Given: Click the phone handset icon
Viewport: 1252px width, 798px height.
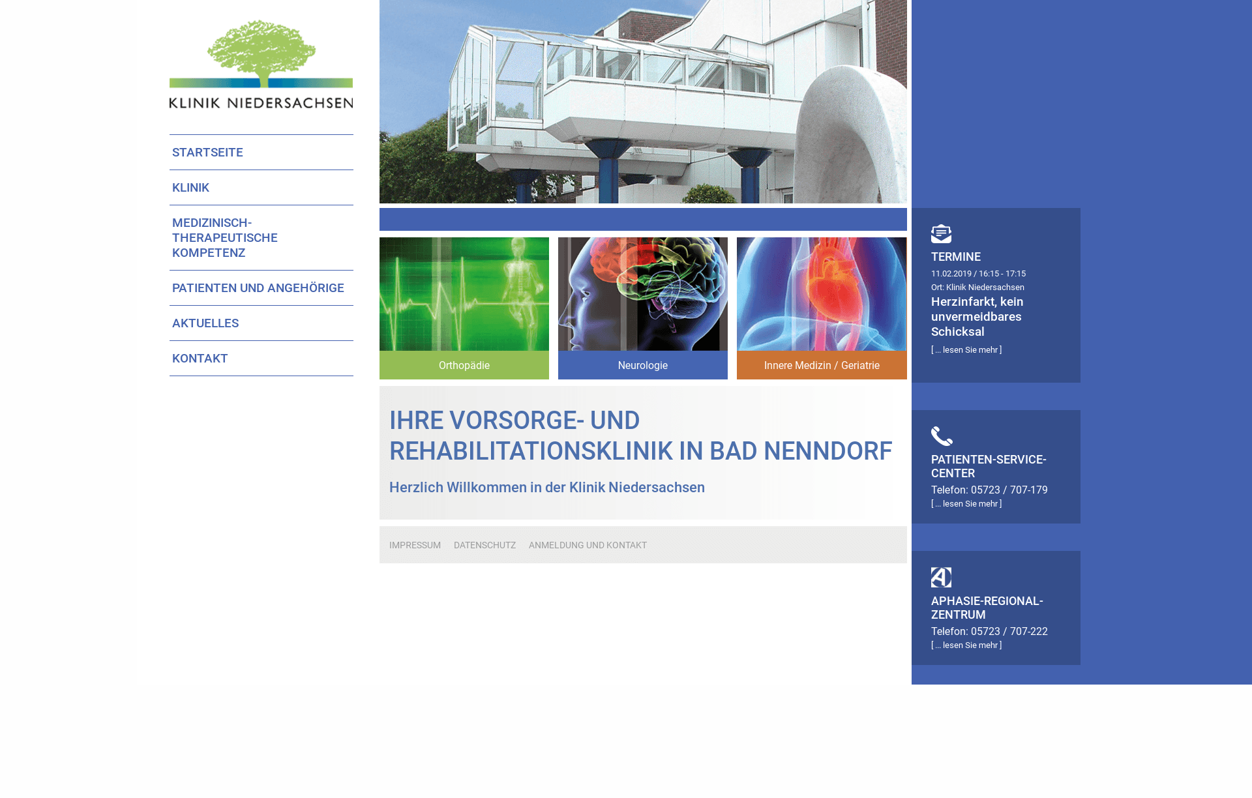Looking at the screenshot, I should (942, 436).
